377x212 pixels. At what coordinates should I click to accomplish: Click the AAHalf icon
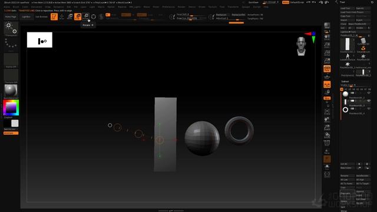(x=327, y=61)
